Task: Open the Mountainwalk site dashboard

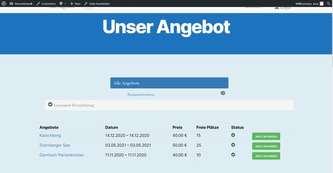Action: click(21, 4)
